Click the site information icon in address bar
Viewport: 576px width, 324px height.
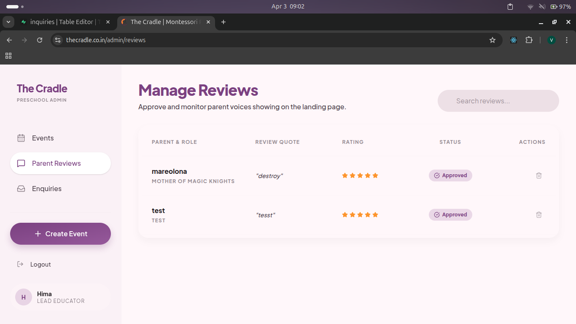tap(58, 40)
